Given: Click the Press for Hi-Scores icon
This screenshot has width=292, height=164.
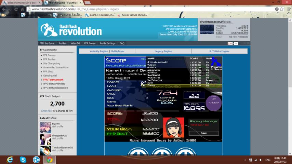Looking at the screenshot, I should (216, 64).
